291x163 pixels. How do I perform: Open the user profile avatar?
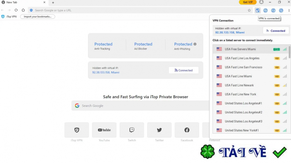point(261,2)
